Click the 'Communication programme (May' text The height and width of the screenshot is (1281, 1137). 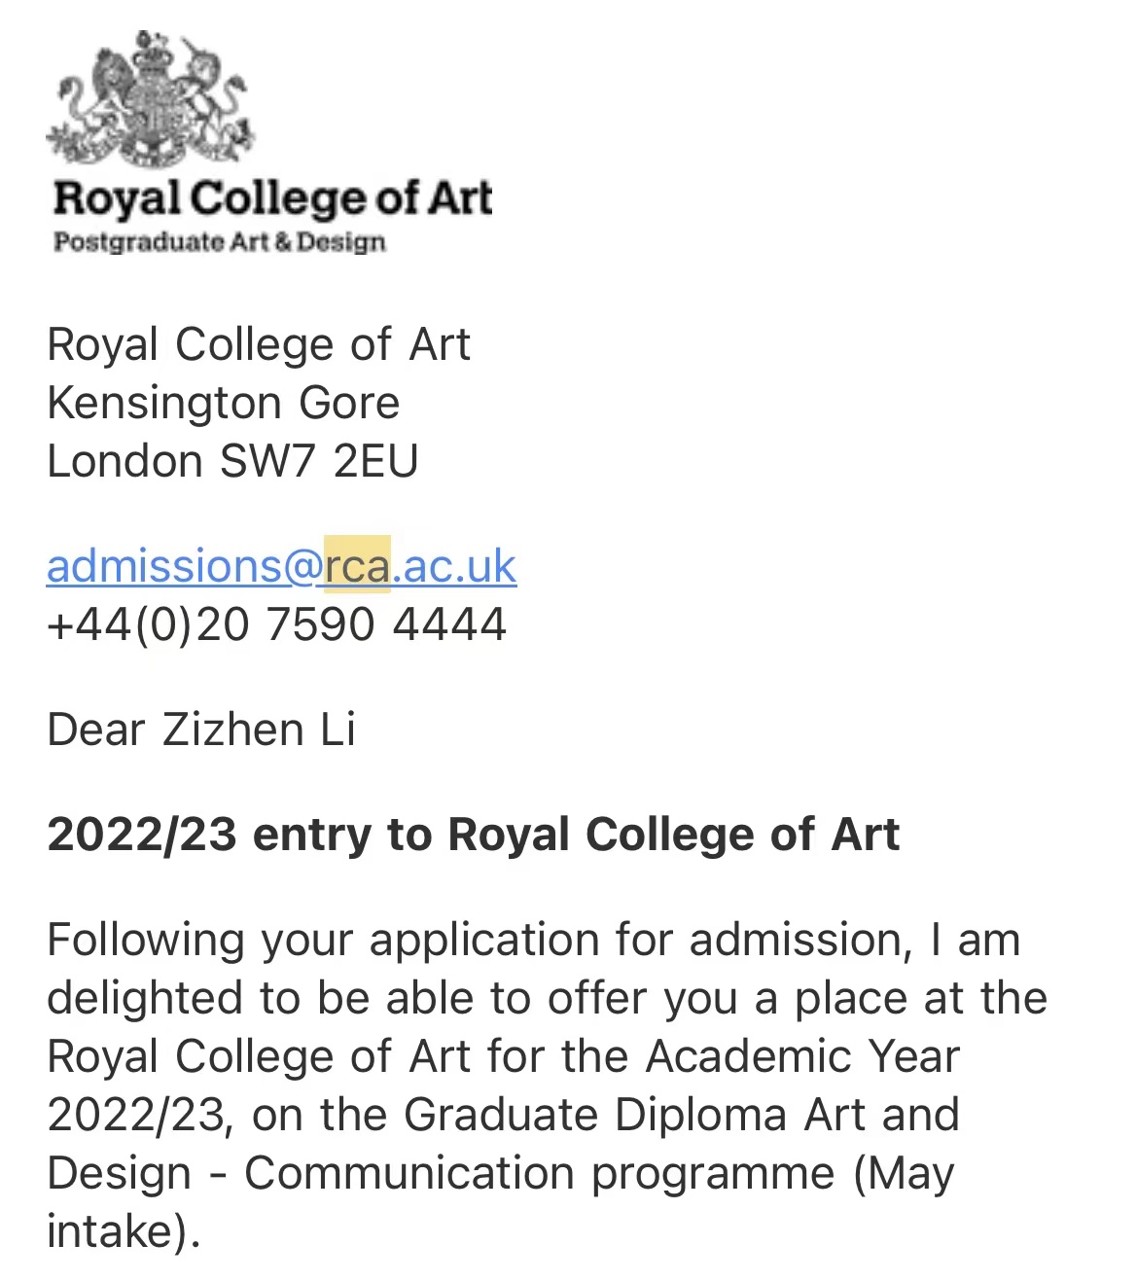pyautogui.click(x=599, y=1174)
